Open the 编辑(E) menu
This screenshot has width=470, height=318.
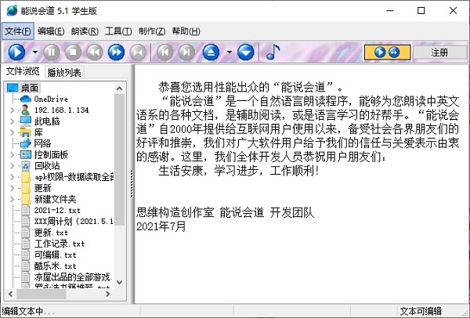[x=51, y=31]
